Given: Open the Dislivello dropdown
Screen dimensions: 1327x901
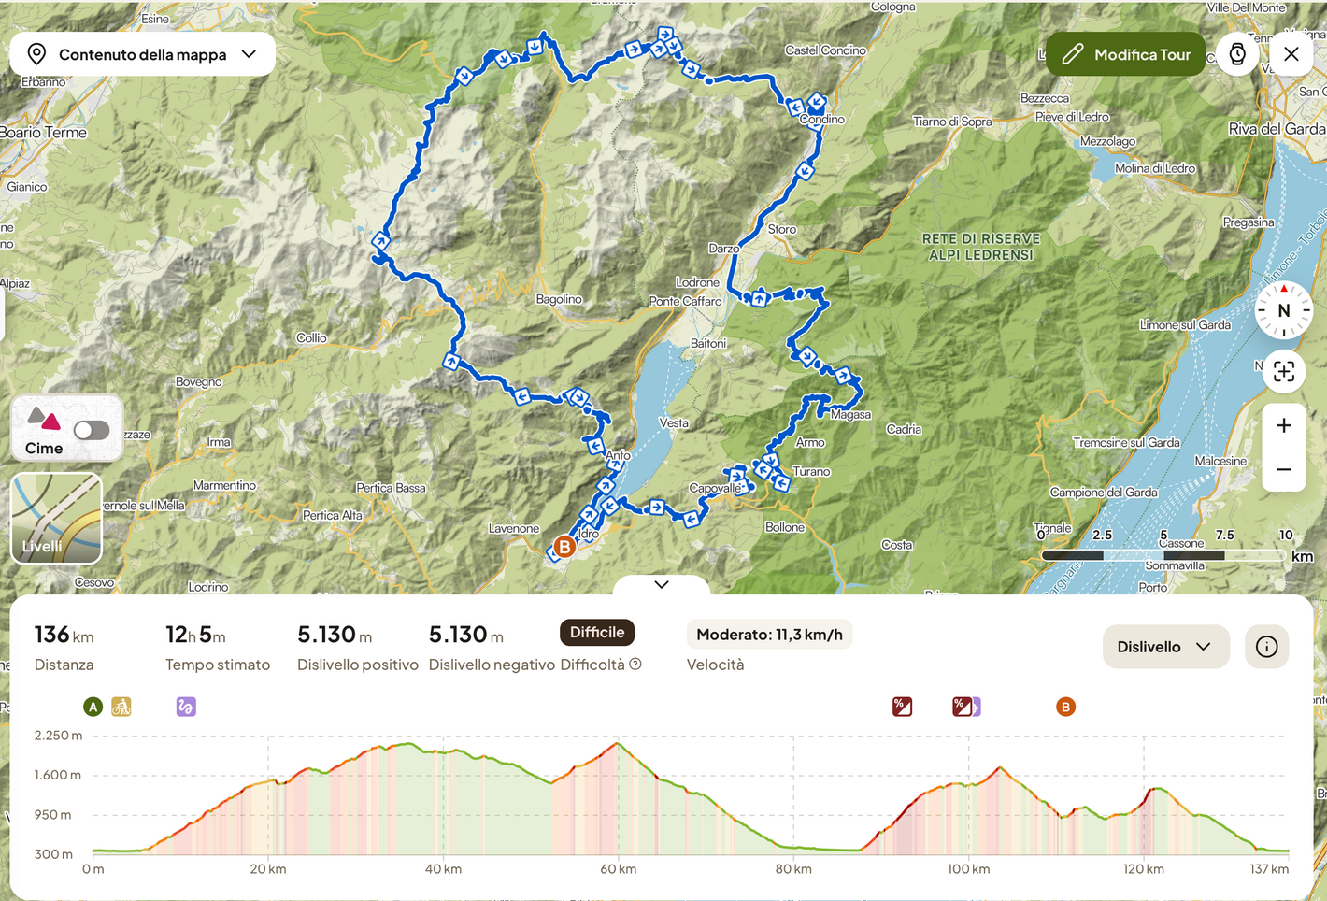Looking at the screenshot, I should pyautogui.click(x=1164, y=647).
